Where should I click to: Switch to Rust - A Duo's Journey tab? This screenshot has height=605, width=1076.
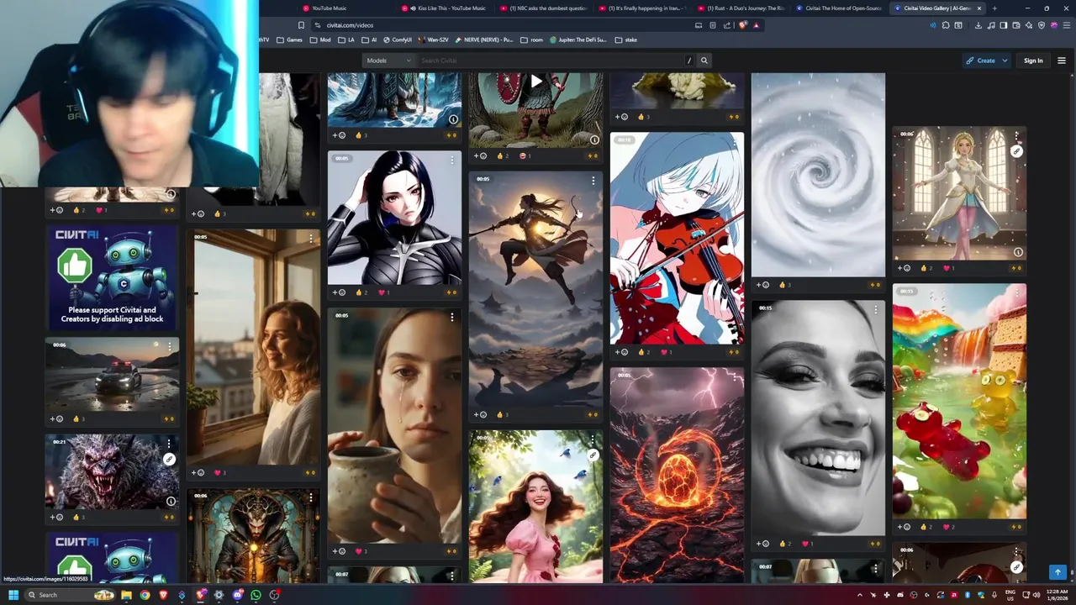[741, 8]
